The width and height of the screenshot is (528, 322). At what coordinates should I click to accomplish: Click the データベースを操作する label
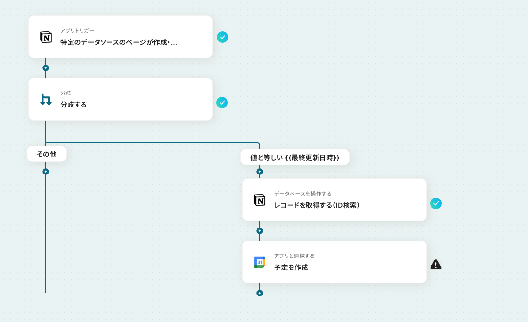tap(303, 193)
